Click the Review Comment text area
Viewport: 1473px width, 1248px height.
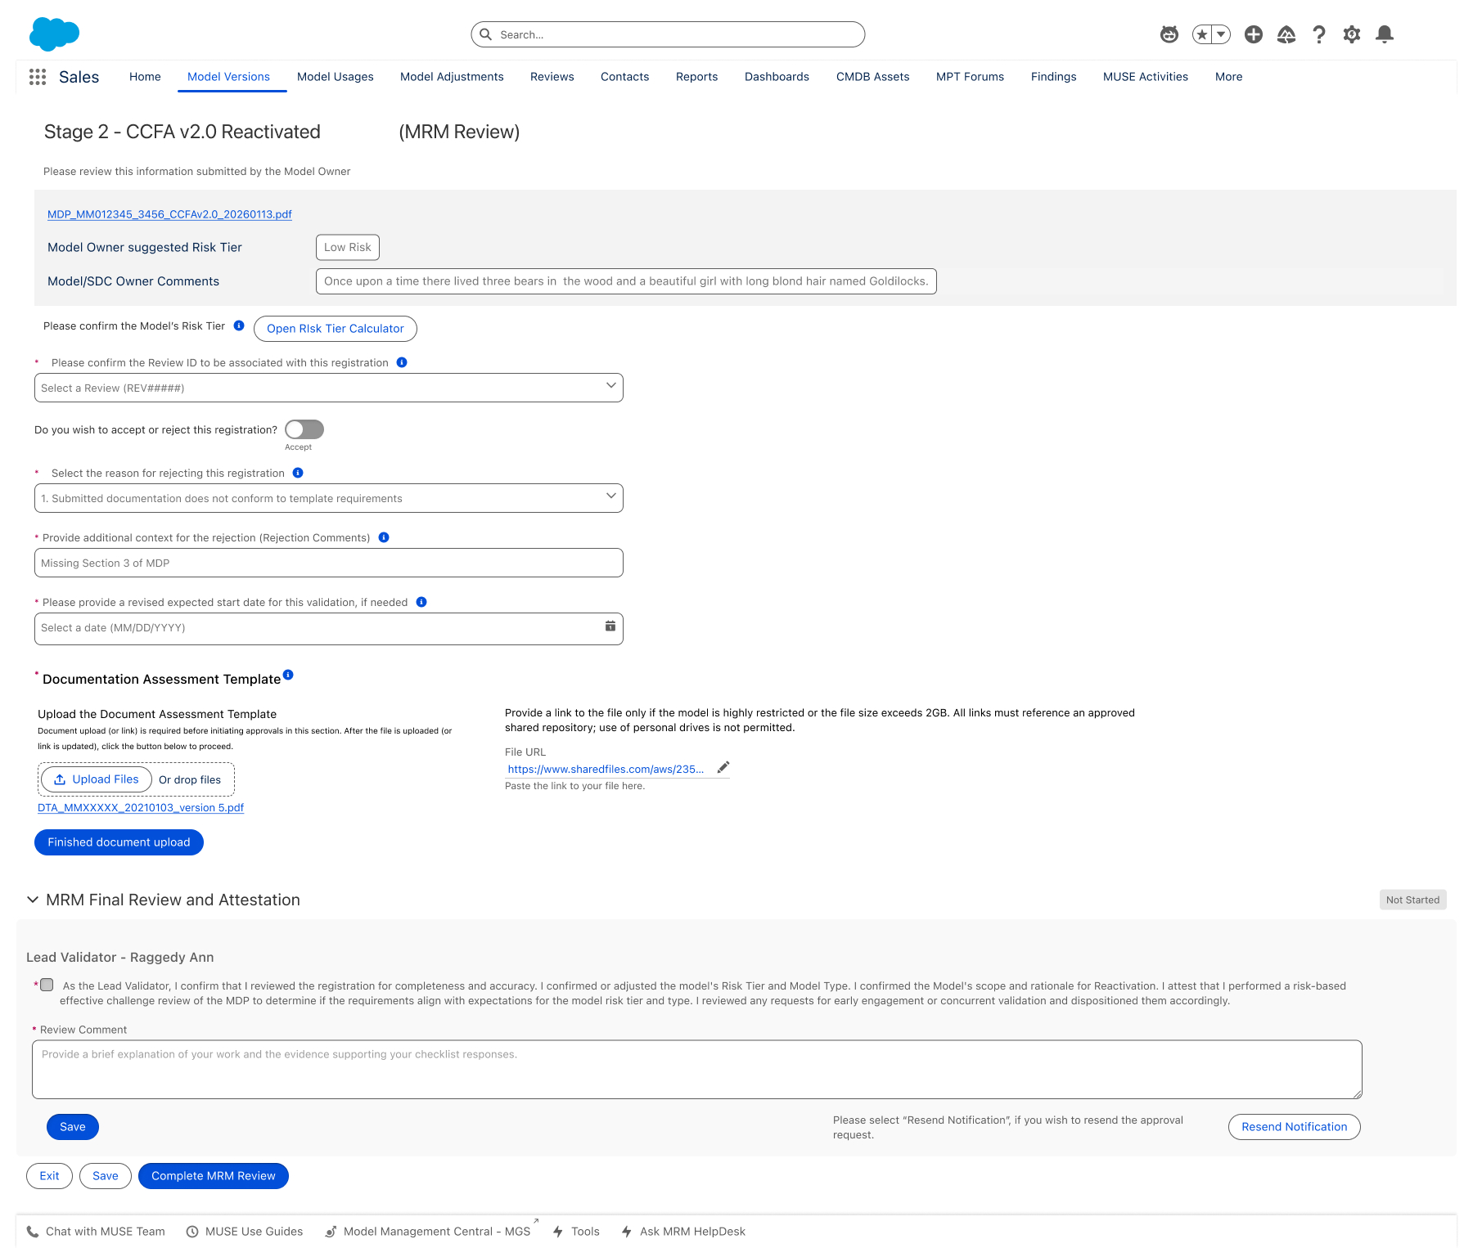(x=697, y=1070)
